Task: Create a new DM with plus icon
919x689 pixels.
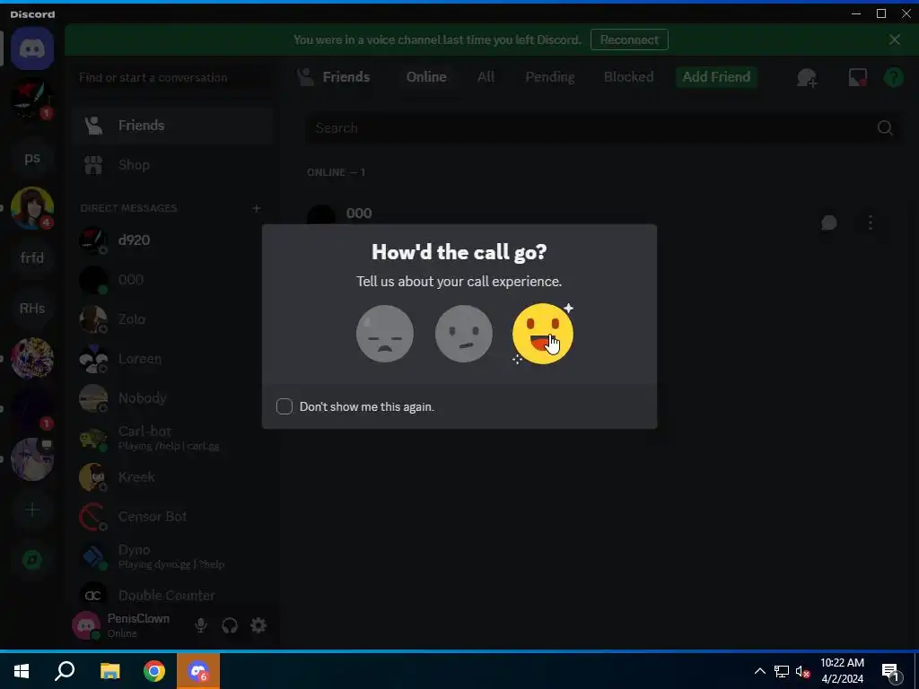Action: (x=256, y=208)
